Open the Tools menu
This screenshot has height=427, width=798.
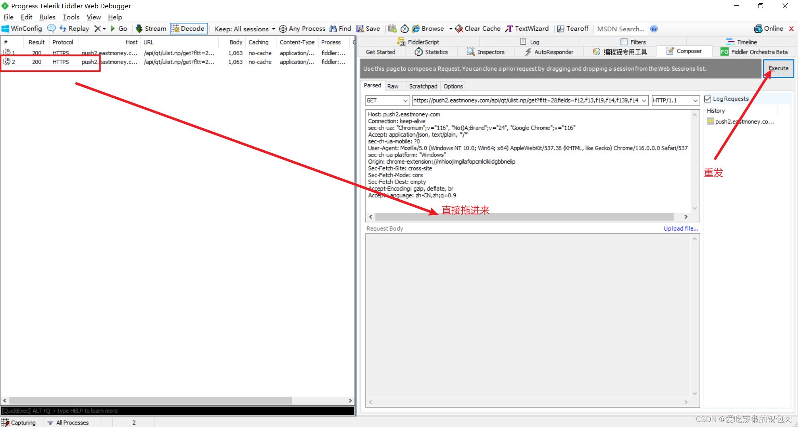(71, 17)
